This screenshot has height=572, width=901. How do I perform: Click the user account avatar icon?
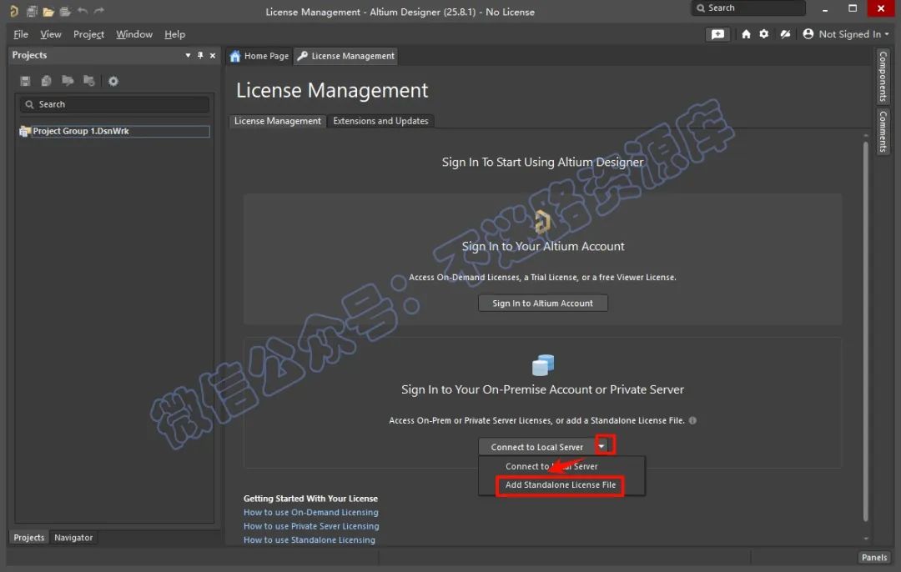[808, 34]
